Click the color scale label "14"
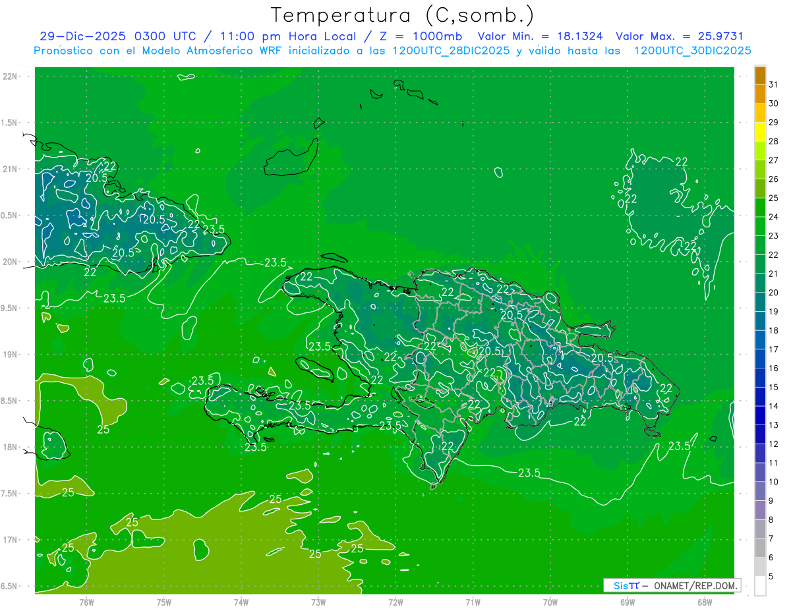Image resolution: width=791 pixels, height=611 pixels. [x=774, y=406]
